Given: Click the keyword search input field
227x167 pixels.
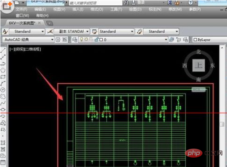Looking at the screenshot, I should point(95,3).
